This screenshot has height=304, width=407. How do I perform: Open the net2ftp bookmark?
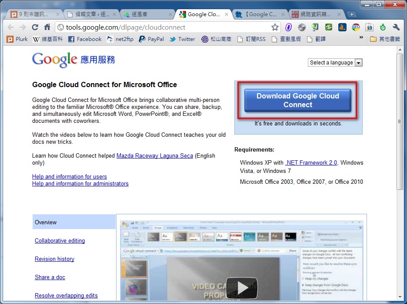tap(120, 39)
